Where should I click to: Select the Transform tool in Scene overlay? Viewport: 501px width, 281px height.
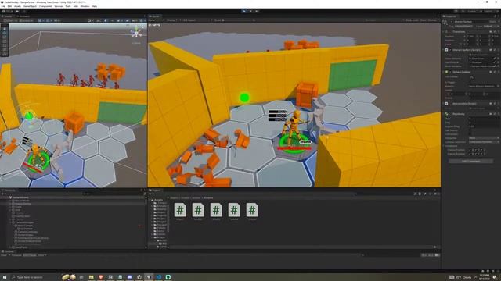point(5,49)
